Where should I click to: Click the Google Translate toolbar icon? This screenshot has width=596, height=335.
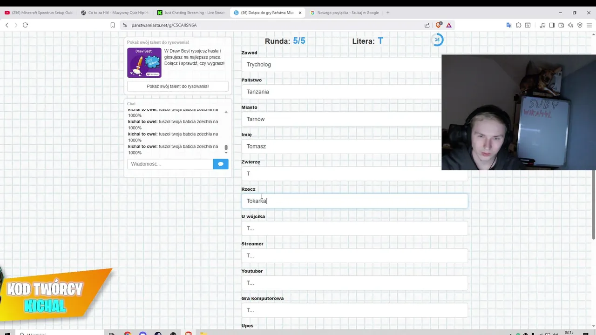coord(509,25)
